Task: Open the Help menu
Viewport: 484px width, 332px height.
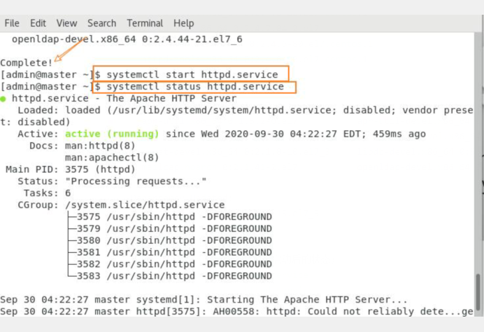Action: coord(183,23)
